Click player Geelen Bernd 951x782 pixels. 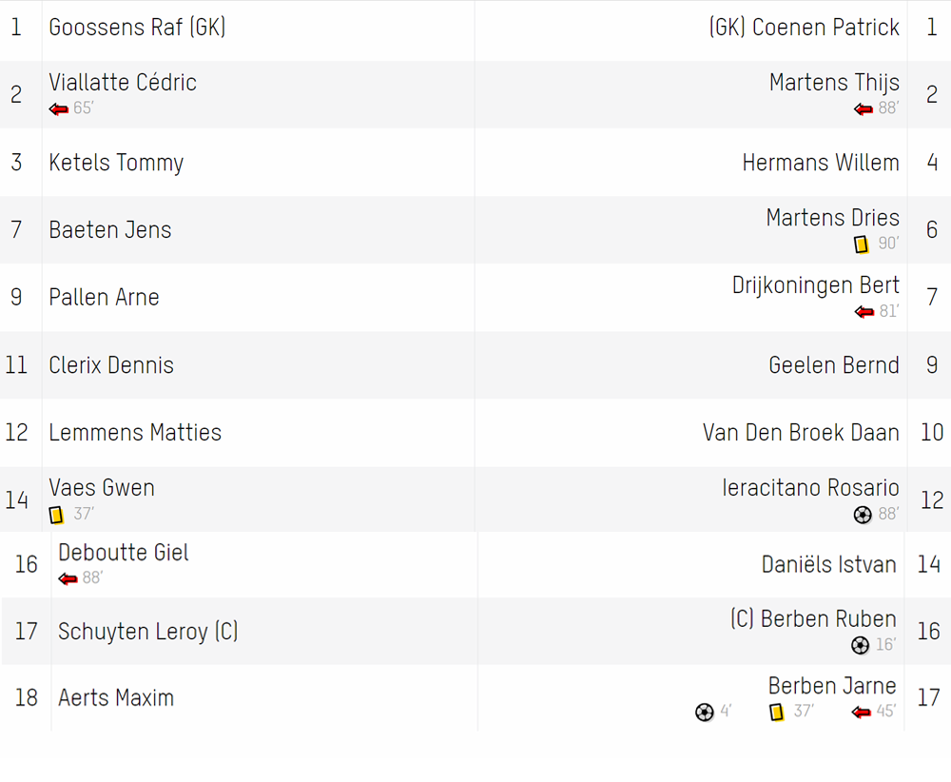point(834,365)
